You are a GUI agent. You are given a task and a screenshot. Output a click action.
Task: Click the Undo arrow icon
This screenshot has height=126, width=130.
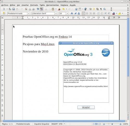(63, 9)
